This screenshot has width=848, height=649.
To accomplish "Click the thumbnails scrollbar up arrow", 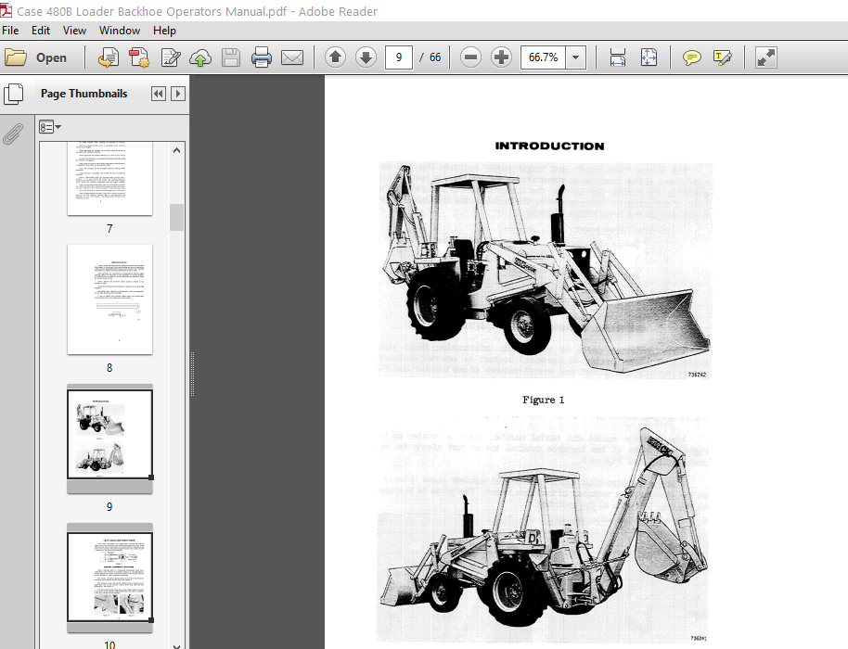I will pyautogui.click(x=177, y=151).
